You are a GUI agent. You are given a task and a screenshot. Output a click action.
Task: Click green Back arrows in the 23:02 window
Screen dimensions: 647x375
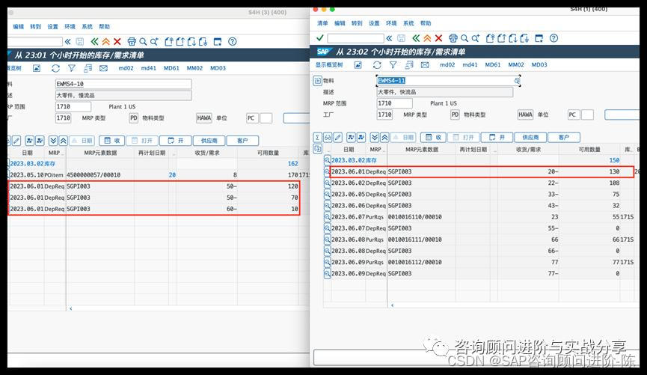click(416, 38)
